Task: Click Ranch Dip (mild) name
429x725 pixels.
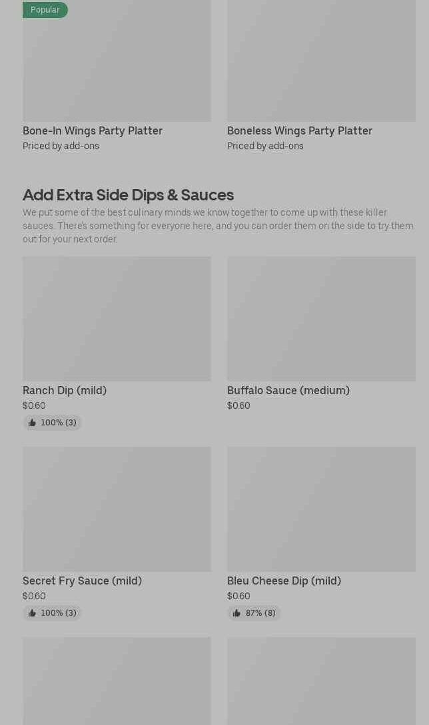Action: click(65, 391)
